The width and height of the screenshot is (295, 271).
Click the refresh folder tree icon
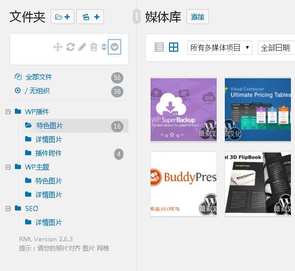point(70,47)
